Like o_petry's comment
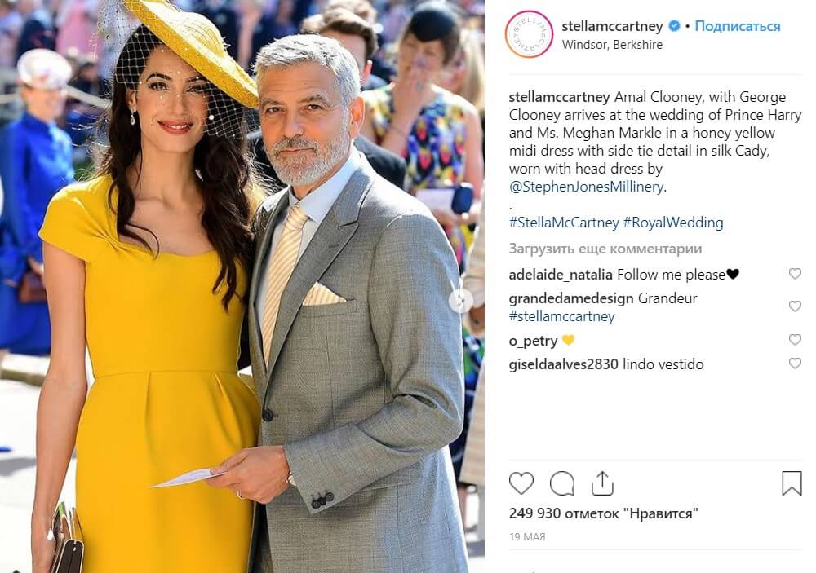This screenshot has width=816, height=573. (x=795, y=340)
